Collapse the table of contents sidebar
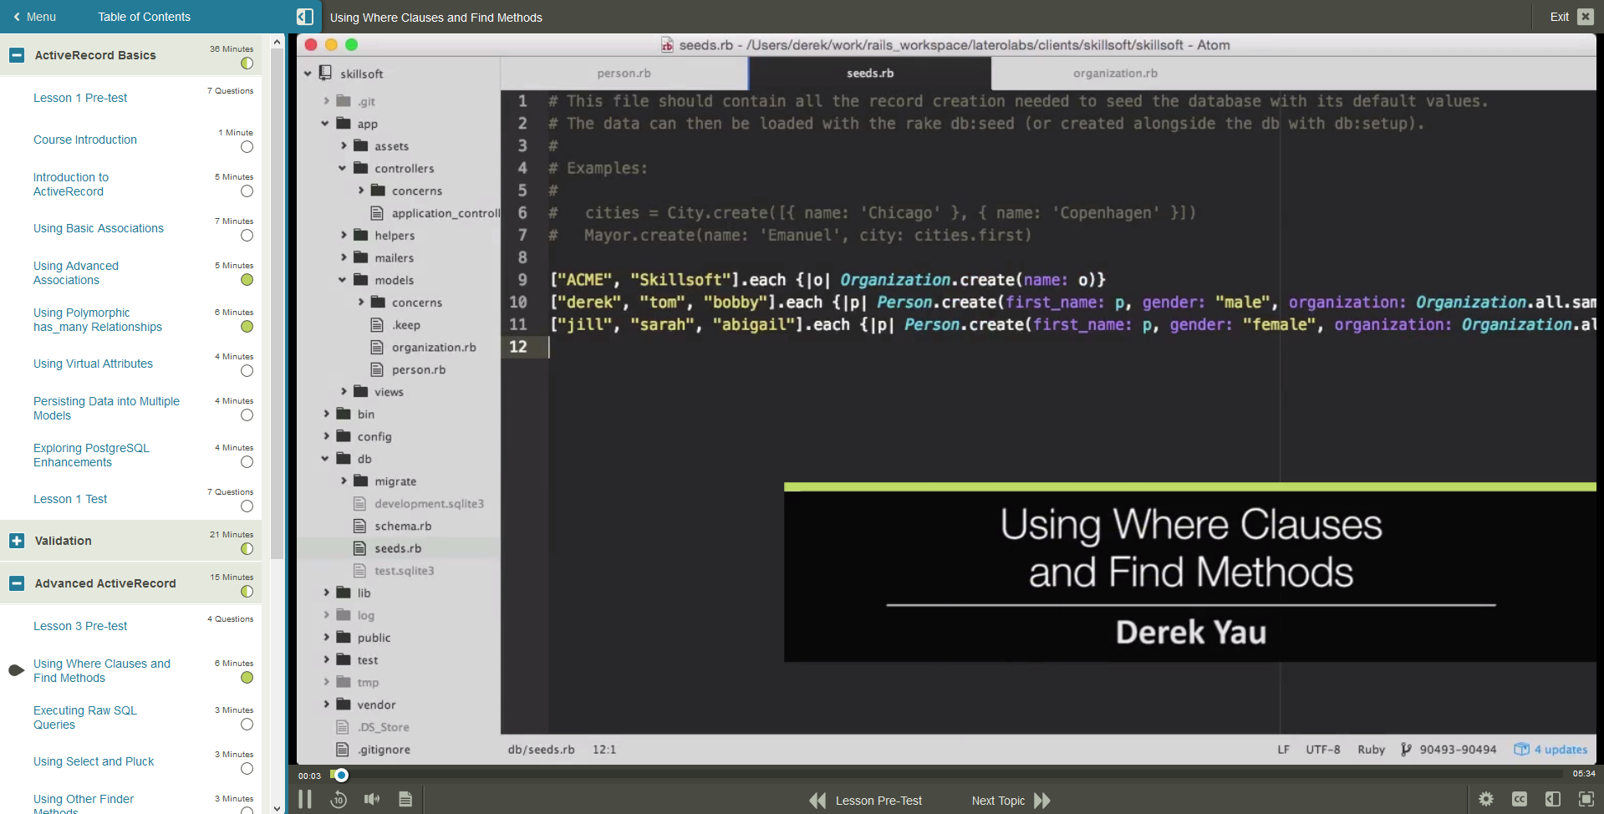The height and width of the screenshot is (814, 1604). coord(305,17)
